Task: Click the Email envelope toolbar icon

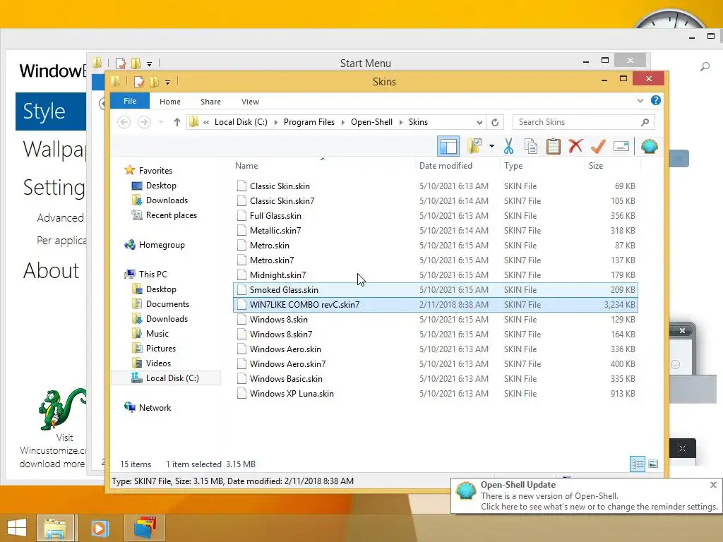Action: coord(621,147)
